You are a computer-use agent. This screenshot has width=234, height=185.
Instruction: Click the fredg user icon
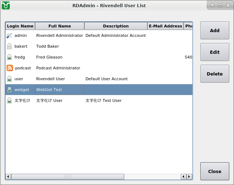(x=9, y=57)
